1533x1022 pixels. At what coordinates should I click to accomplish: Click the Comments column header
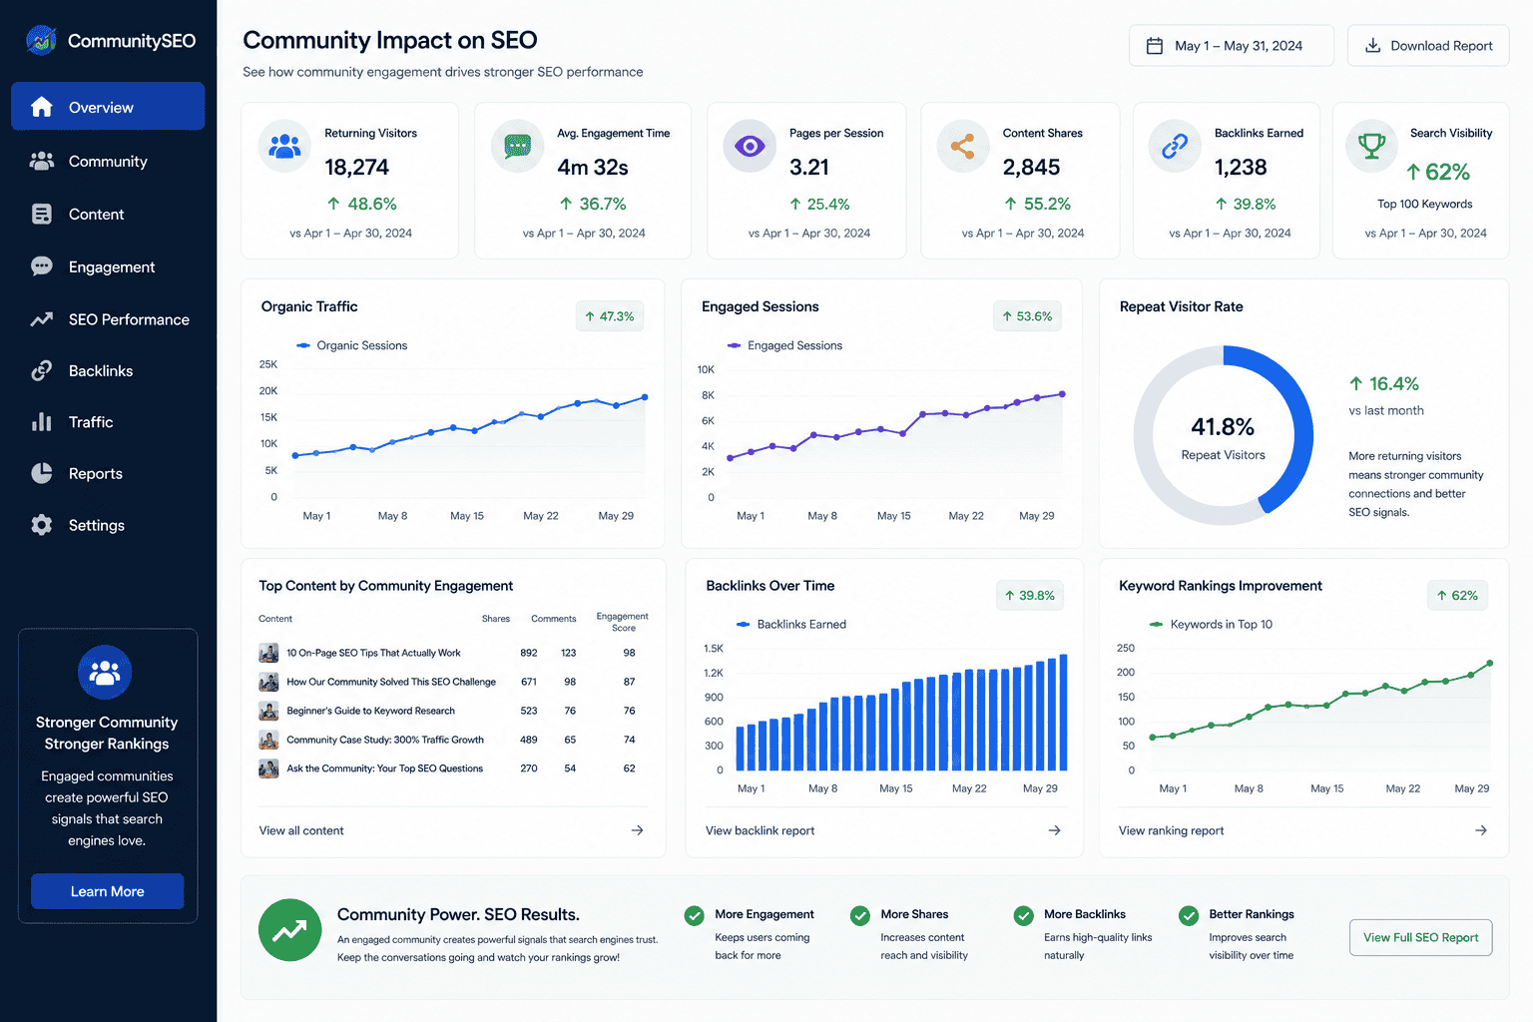pyautogui.click(x=554, y=619)
